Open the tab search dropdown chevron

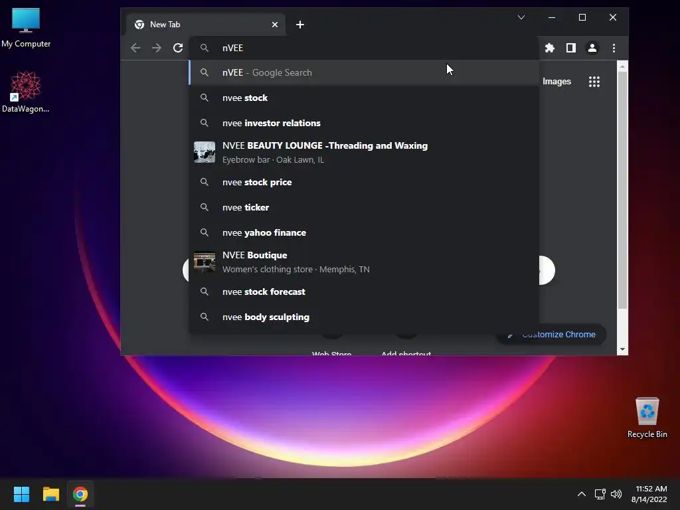click(x=521, y=17)
